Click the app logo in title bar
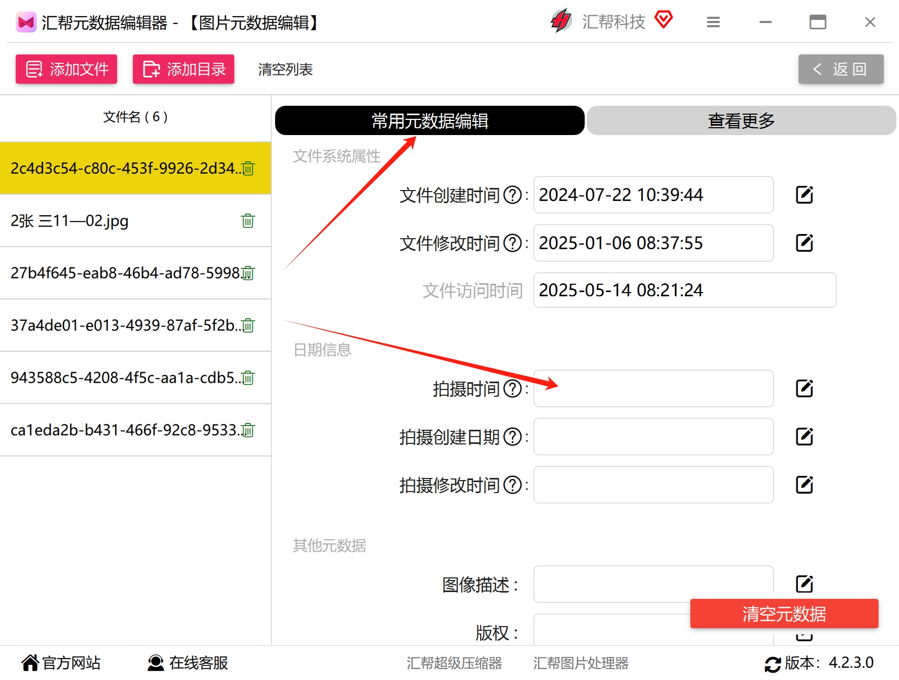 [26, 22]
